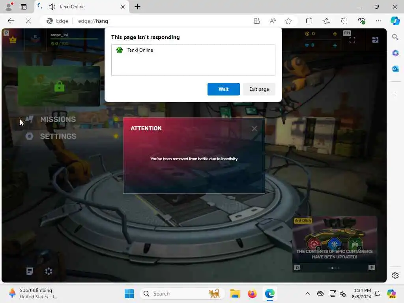Click the Wait button in the dialog

223,89
